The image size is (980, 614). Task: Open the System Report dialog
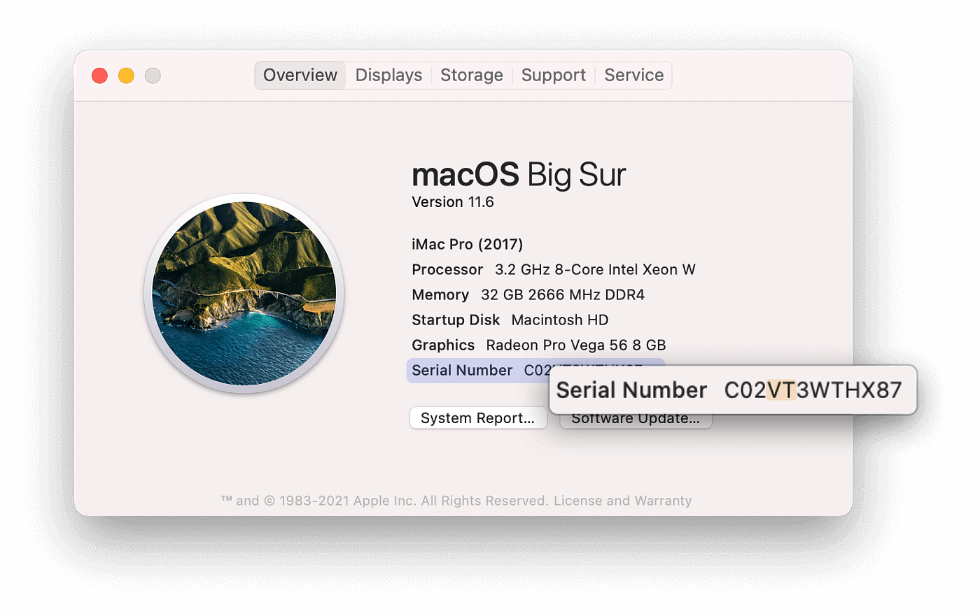pyautogui.click(x=479, y=417)
